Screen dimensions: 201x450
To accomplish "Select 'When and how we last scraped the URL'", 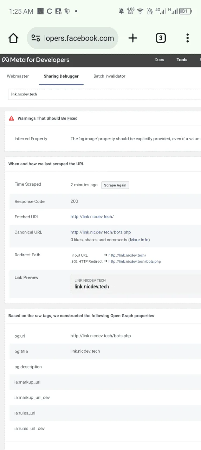I will point(46,164).
